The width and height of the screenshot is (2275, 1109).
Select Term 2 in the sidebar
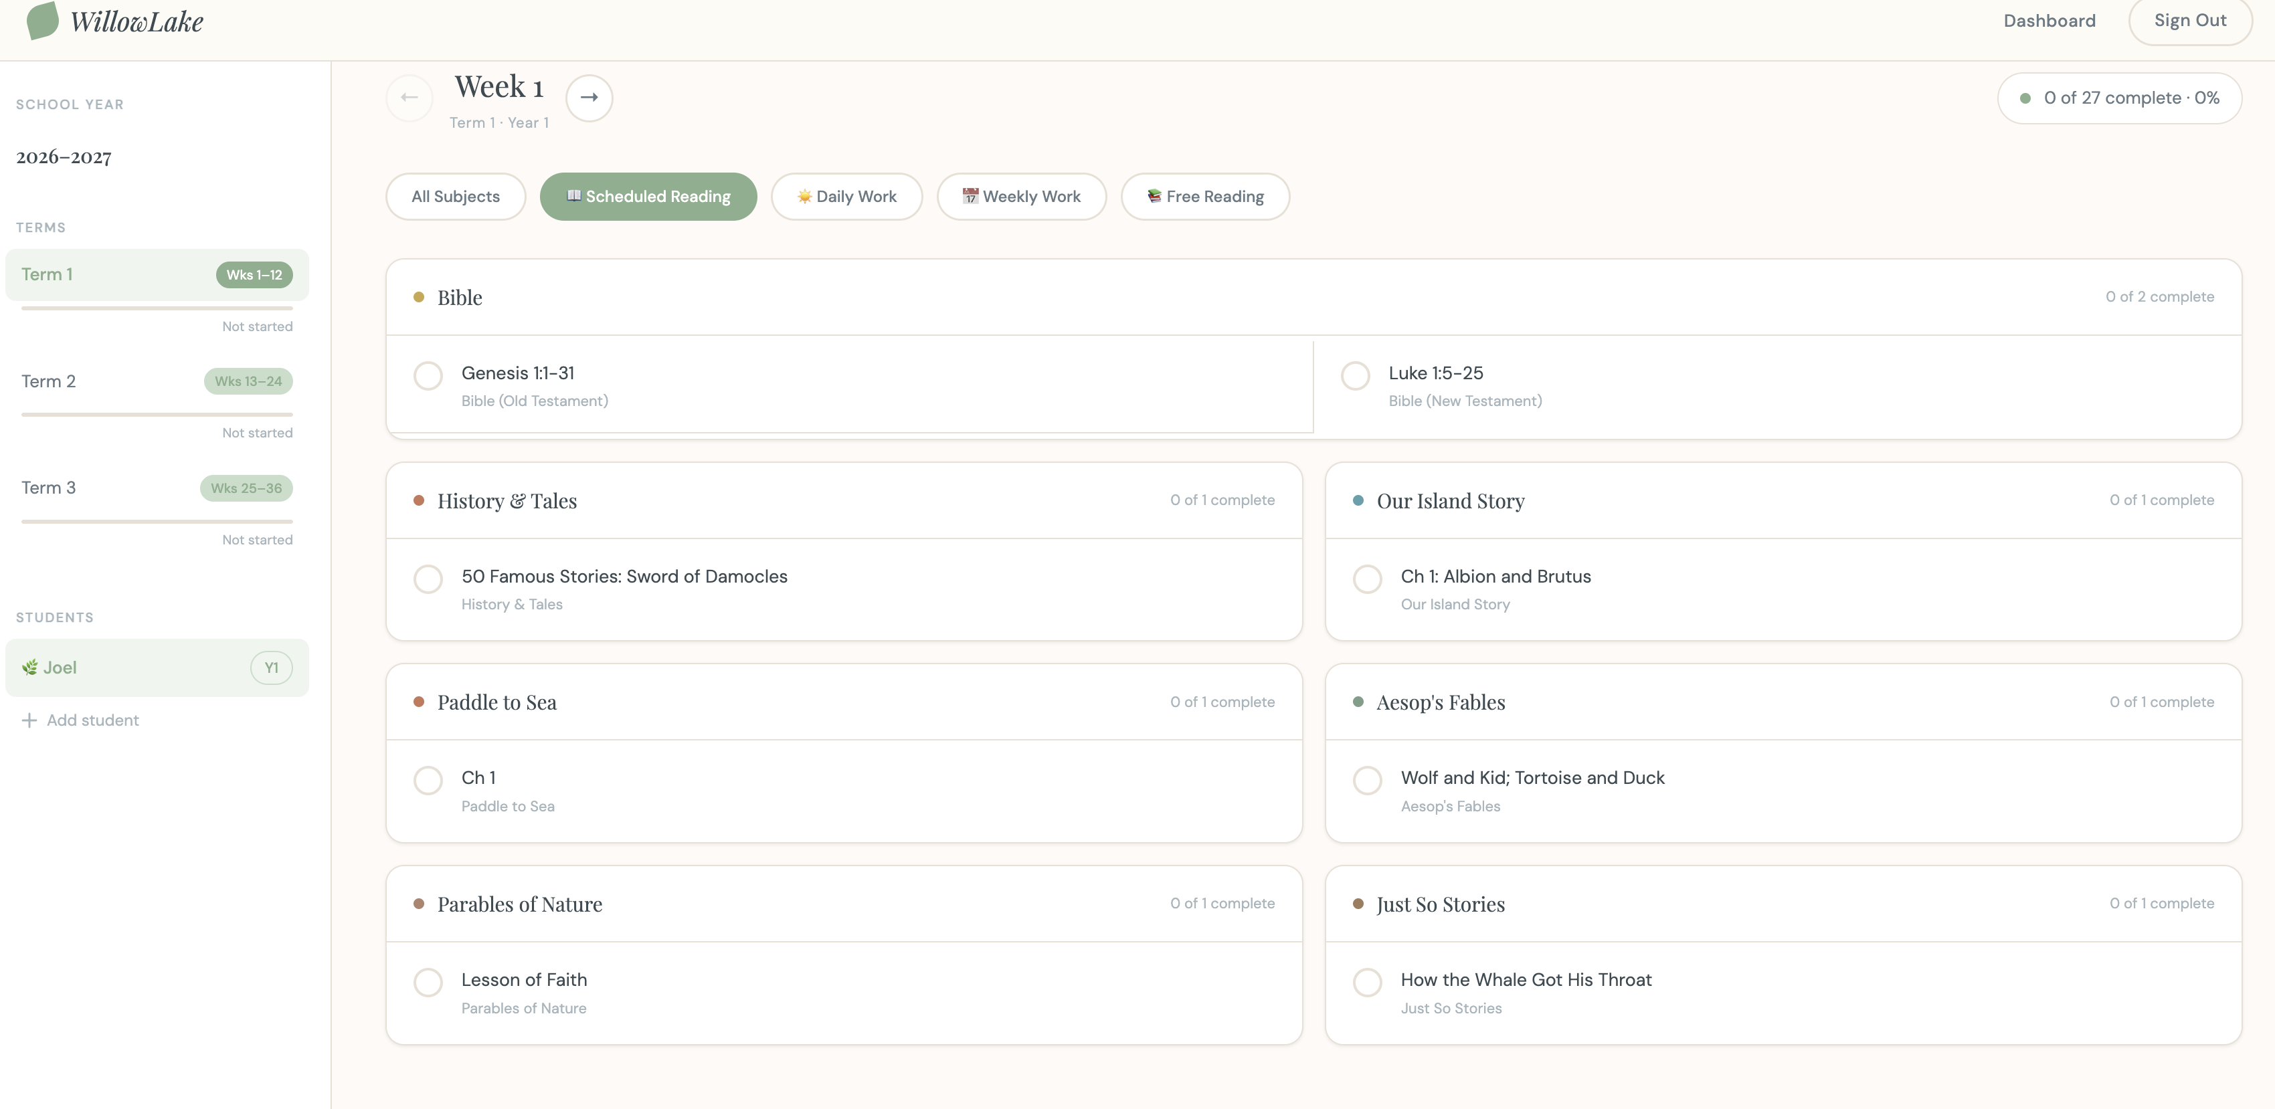(x=157, y=381)
